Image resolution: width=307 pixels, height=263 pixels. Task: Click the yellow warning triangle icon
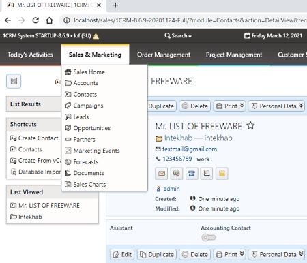tap(96, 36)
